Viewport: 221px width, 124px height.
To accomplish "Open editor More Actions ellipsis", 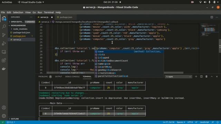I will point(217,17).
